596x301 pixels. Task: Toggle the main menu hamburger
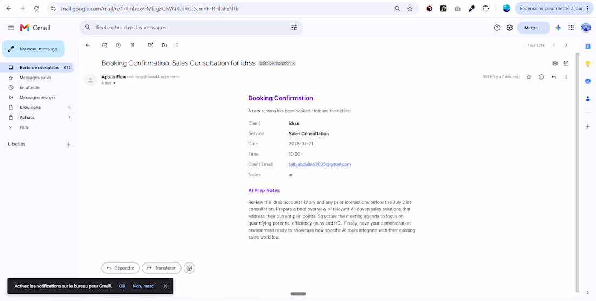(11, 28)
